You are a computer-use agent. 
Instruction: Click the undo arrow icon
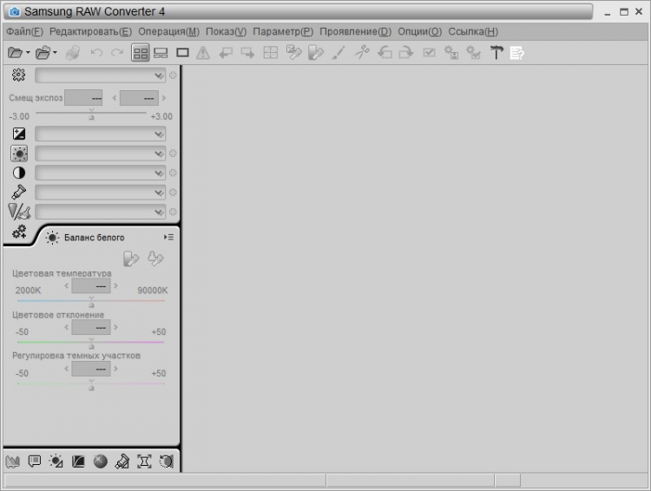[96, 53]
